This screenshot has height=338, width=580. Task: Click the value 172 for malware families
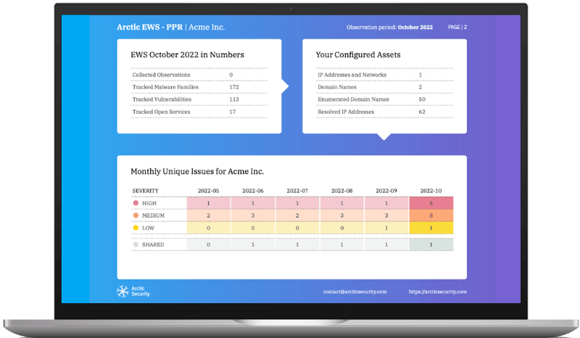click(x=234, y=87)
